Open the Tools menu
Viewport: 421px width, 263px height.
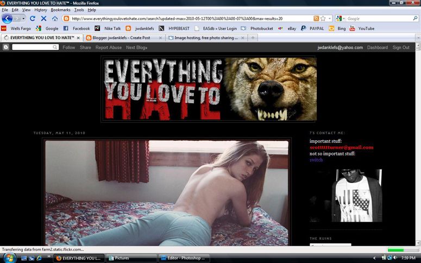[79, 10]
